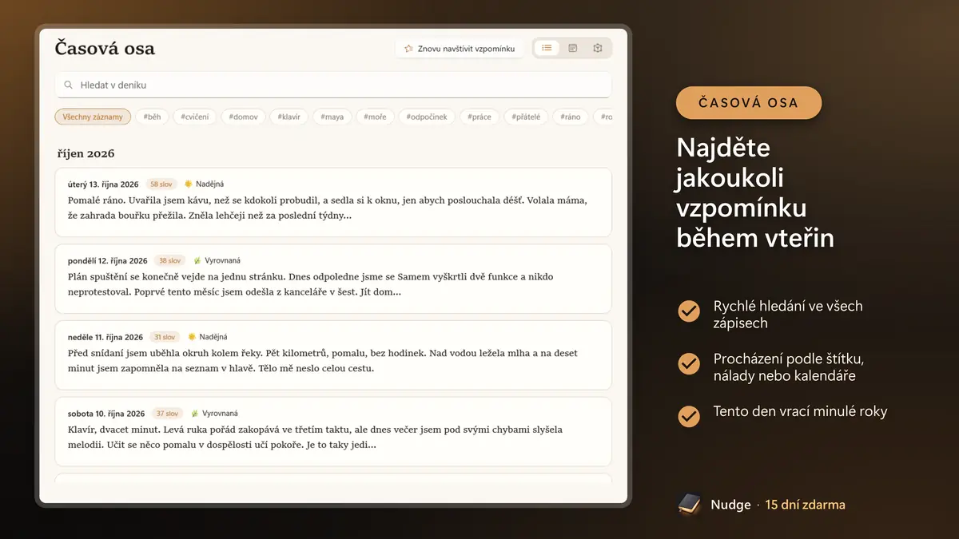Filter by #práce tag

click(x=479, y=117)
